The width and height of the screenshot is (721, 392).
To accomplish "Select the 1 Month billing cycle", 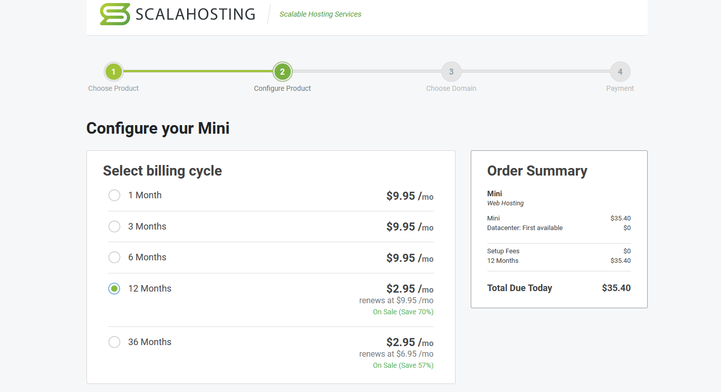I will (x=114, y=195).
